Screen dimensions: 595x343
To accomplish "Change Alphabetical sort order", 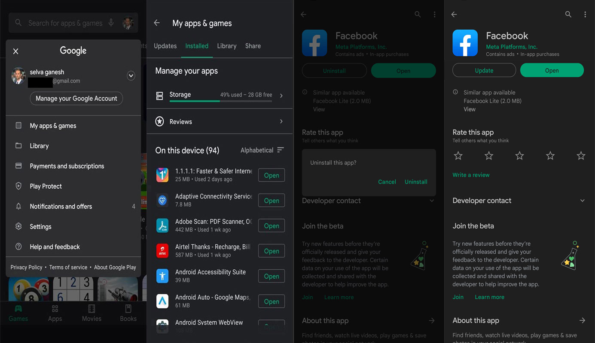I will pyautogui.click(x=262, y=150).
